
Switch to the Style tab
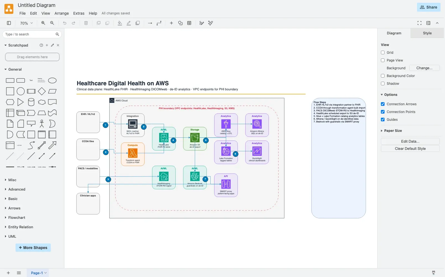(x=427, y=33)
